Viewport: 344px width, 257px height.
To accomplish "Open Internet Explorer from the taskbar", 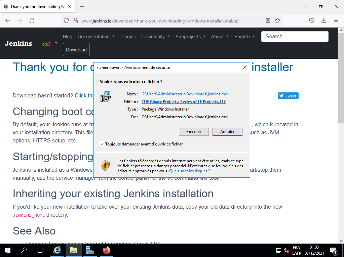I will [x=58, y=250].
